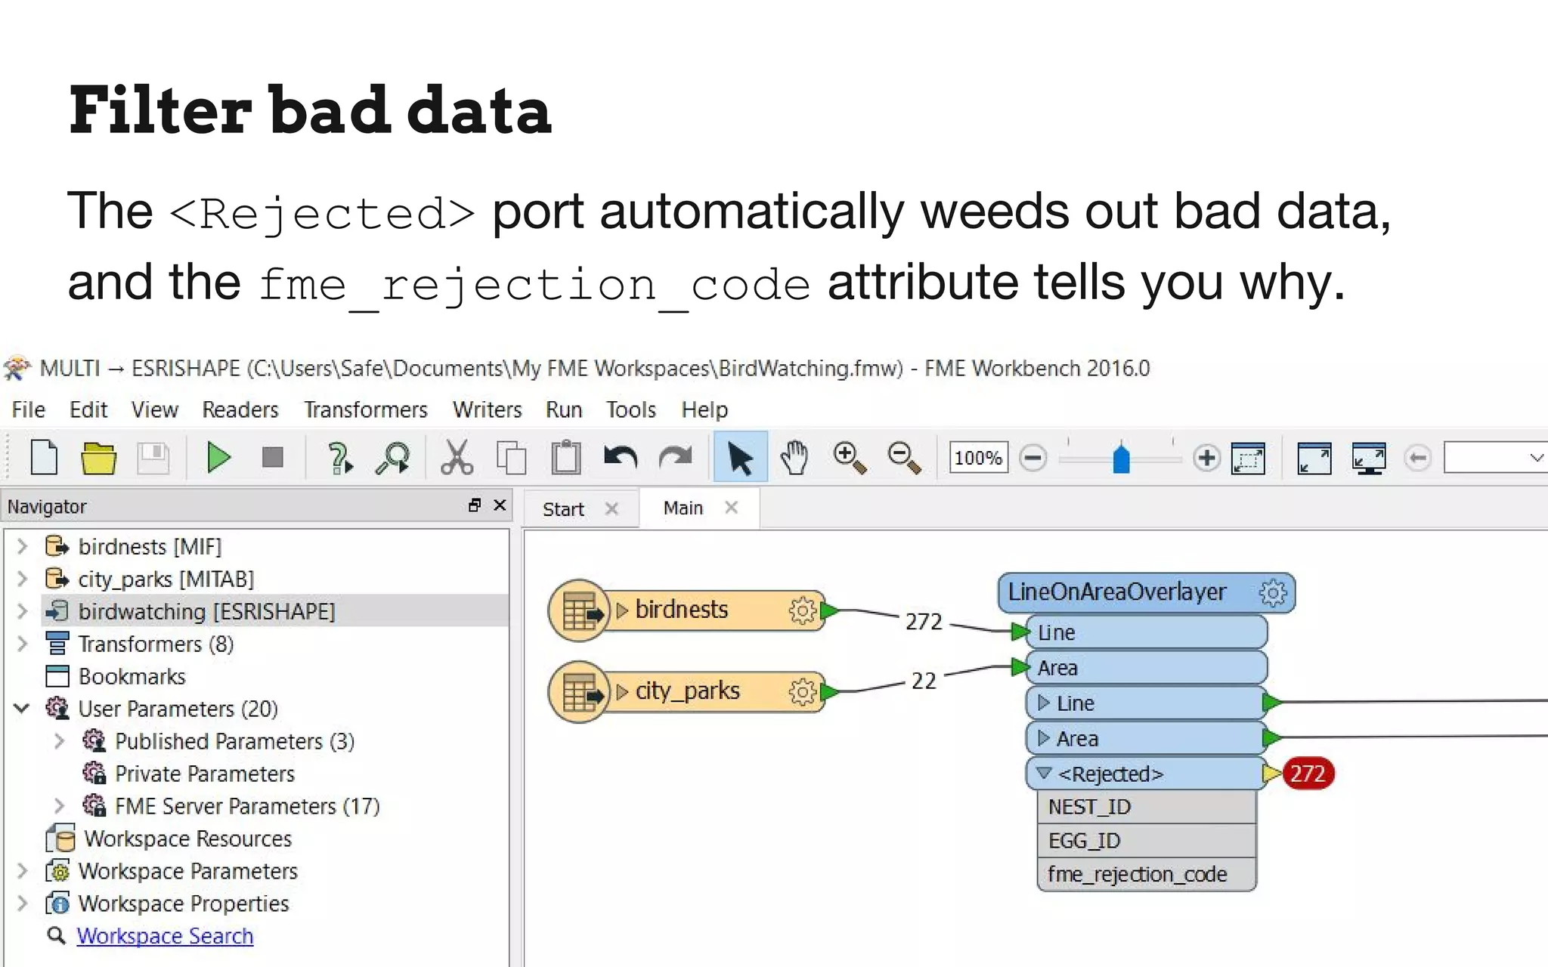Click the minus zoom button by slider
The width and height of the screenshot is (1548, 967).
point(1033,458)
